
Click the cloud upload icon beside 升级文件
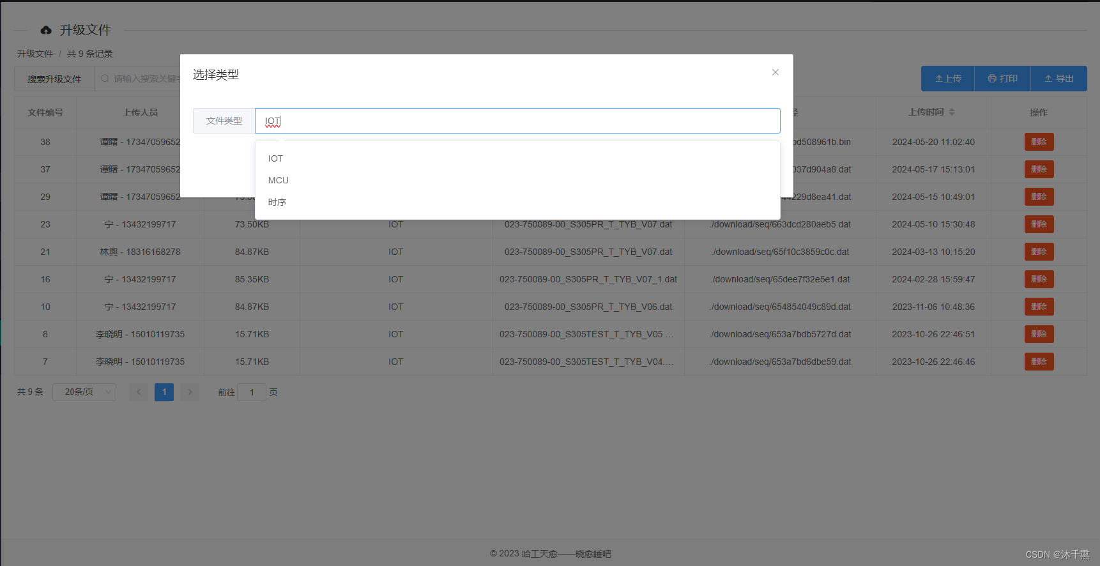(46, 30)
